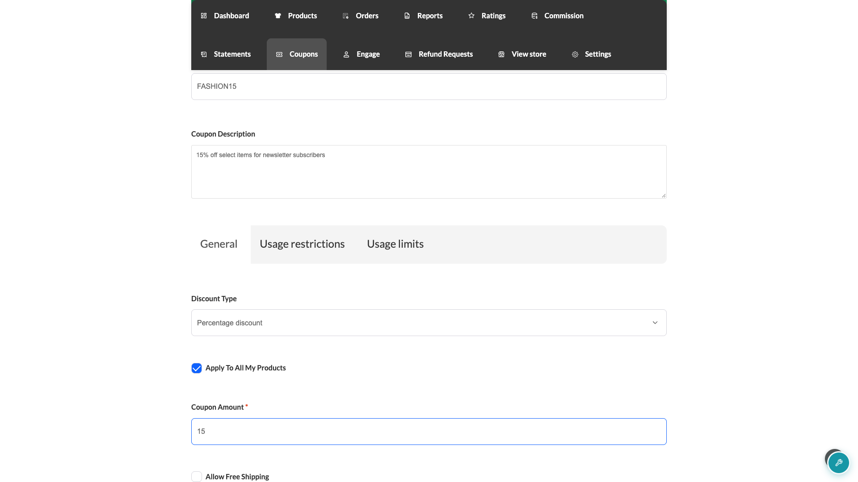Open the Settings menu item
The height and width of the screenshot is (482, 858).
[x=592, y=54]
